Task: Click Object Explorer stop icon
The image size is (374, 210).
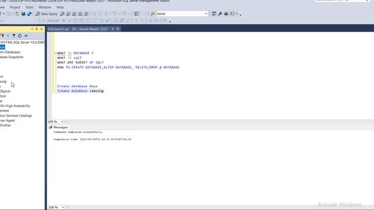Action: coord(8,36)
